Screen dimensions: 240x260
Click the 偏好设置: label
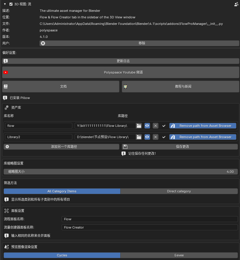pos(9,53)
